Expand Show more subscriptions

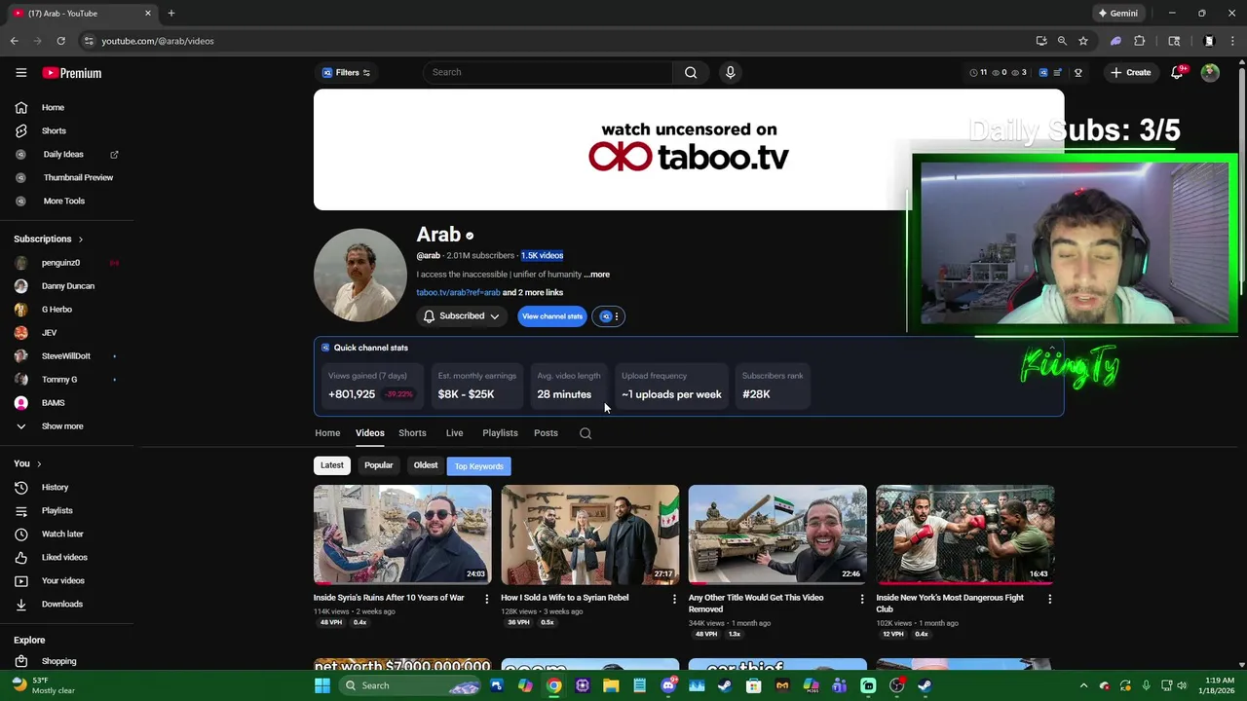[x=62, y=426]
